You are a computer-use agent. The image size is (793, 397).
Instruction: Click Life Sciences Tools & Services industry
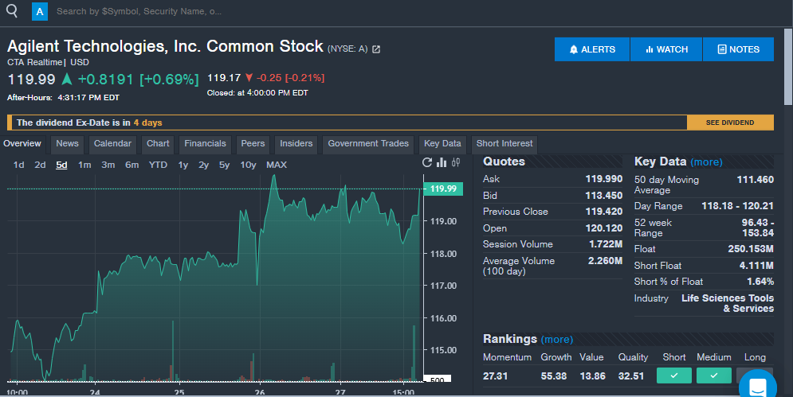(x=728, y=304)
